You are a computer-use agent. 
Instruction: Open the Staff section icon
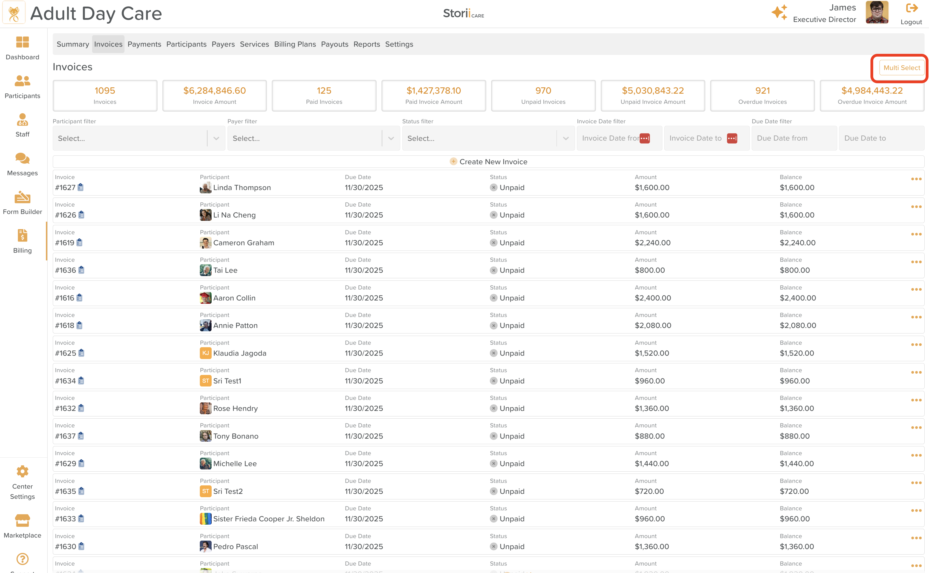[x=22, y=120]
